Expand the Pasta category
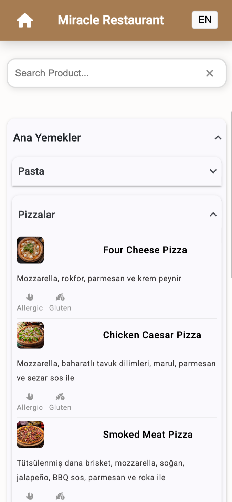This screenshot has height=502, width=232. click(x=213, y=171)
